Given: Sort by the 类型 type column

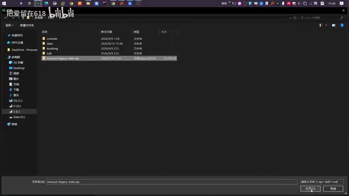Looking at the screenshot, I should [136, 32].
